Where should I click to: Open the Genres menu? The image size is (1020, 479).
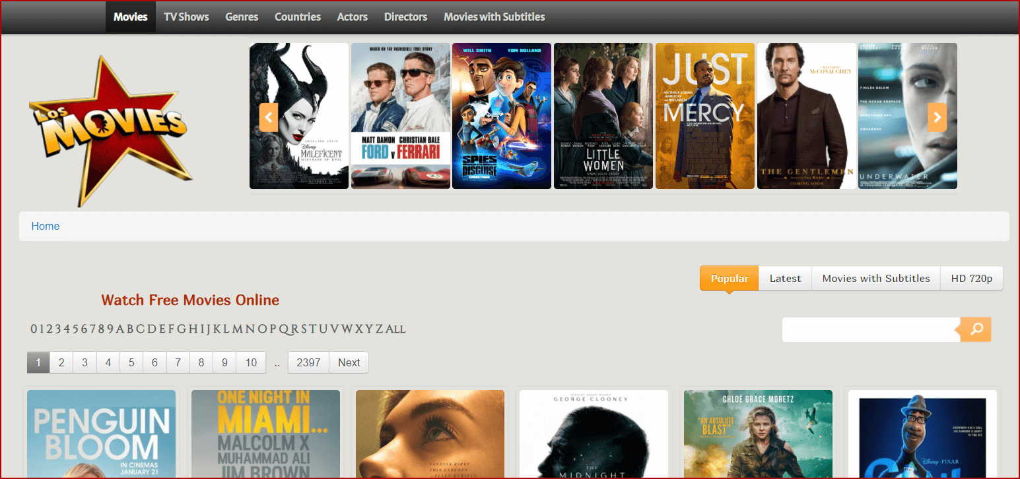pos(242,17)
